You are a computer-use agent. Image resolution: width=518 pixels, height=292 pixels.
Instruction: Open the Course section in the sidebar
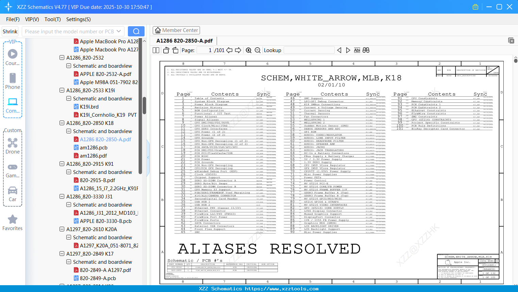13,57
